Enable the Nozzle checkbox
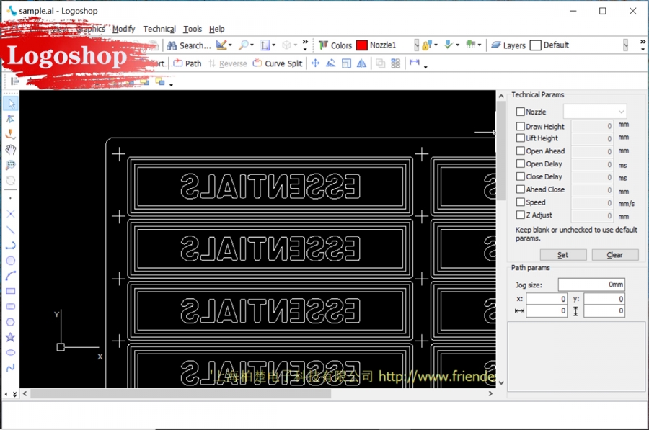This screenshot has width=649, height=430. click(520, 112)
